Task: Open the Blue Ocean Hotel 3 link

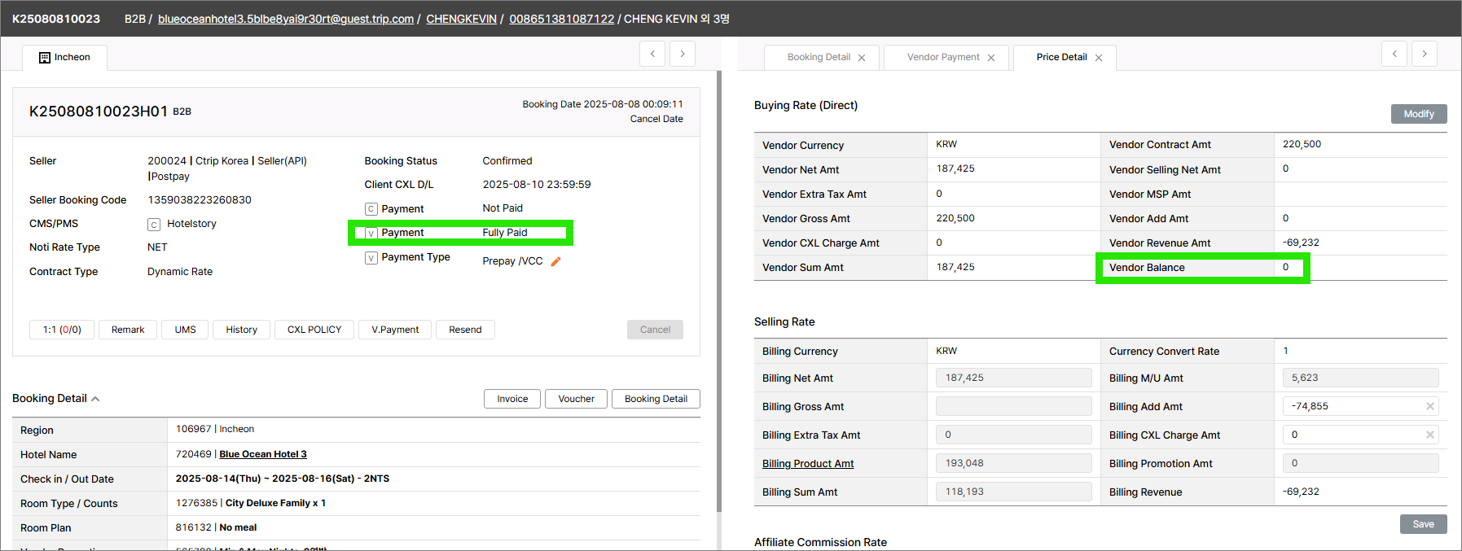Action: coord(263,454)
